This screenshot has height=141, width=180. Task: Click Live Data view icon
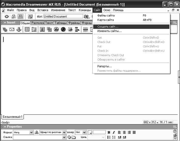(x=30, y=16)
